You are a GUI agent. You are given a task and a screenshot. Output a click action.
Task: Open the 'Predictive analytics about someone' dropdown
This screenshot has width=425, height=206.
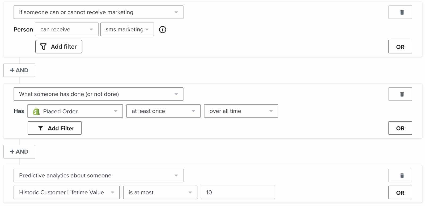pos(98,176)
